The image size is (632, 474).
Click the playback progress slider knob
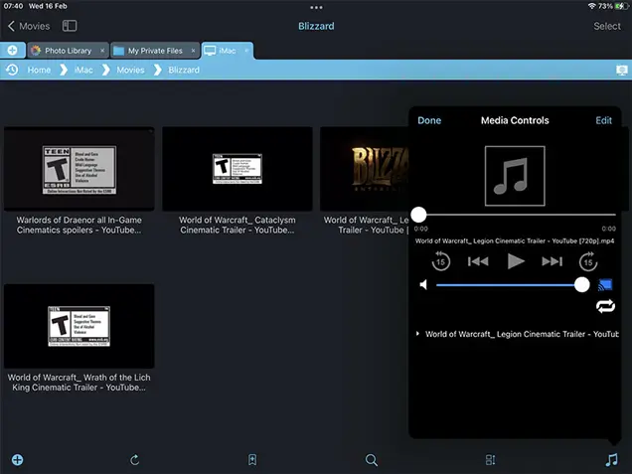point(418,215)
